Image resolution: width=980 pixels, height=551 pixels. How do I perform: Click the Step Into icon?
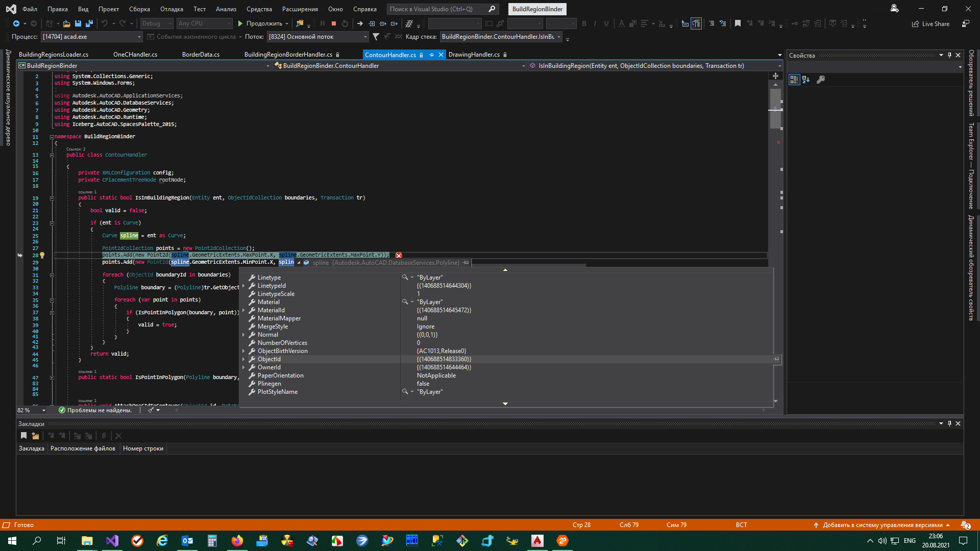[x=372, y=23]
